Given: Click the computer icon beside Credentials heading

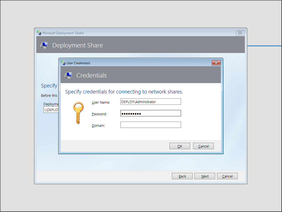Looking at the screenshot, I should click(x=68, y=75).
